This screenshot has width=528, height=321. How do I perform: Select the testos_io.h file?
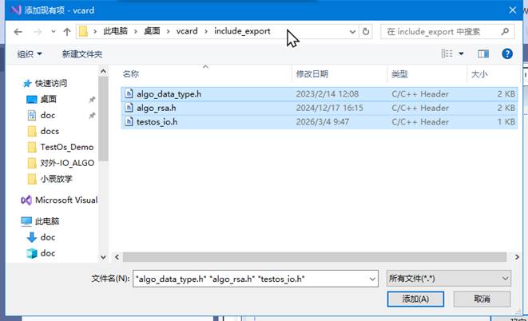point(157,122)
